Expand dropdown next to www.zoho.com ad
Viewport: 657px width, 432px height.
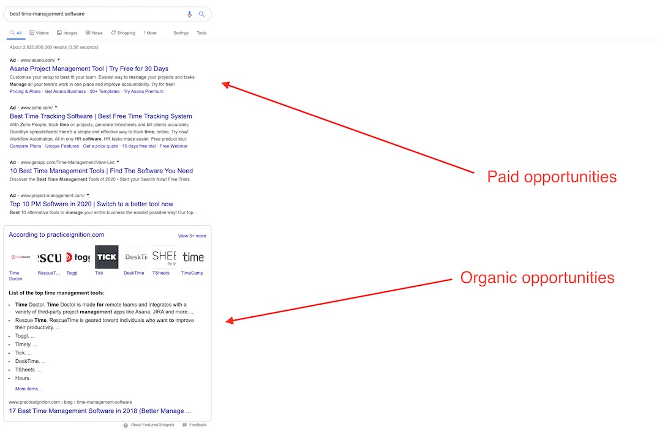[x=56, y=107]
